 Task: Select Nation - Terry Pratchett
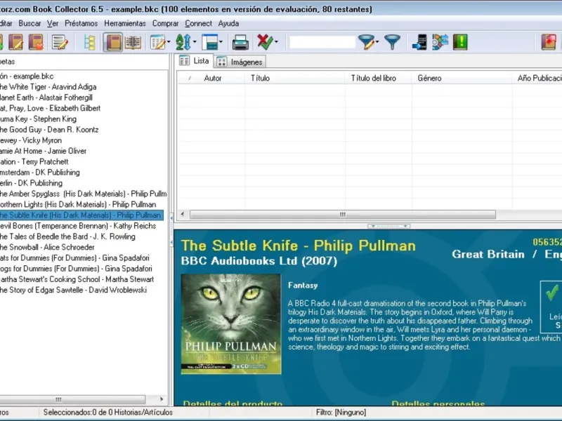point(34,162)
